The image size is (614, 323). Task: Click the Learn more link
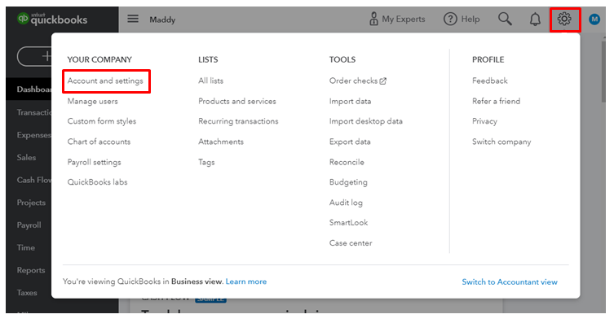(246, 282)
